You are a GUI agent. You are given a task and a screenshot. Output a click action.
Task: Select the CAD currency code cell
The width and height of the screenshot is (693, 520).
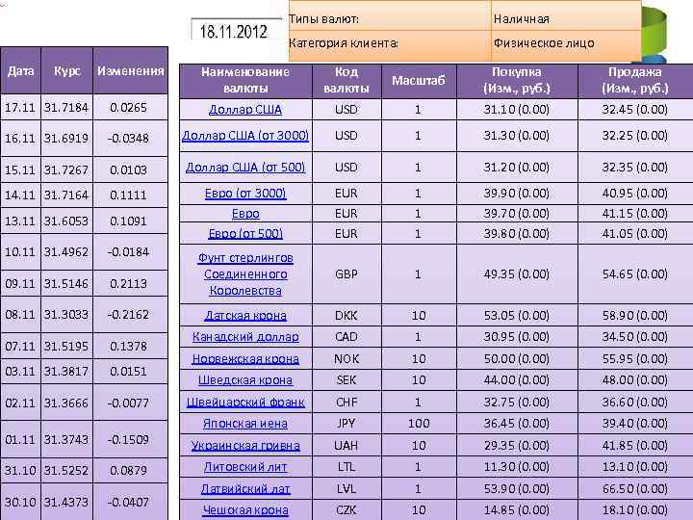coord(346,337)
